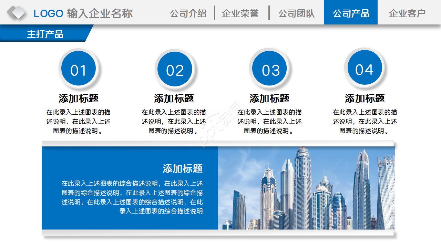Select 添加标题 heading under circle 03
441x248 pixels.
[x=269, y=98]
